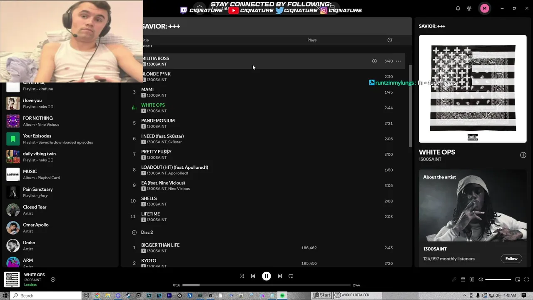Select I NEED (feat. Sk8star) track
This screenshot has height=300, width=533.
pos(266,139)
